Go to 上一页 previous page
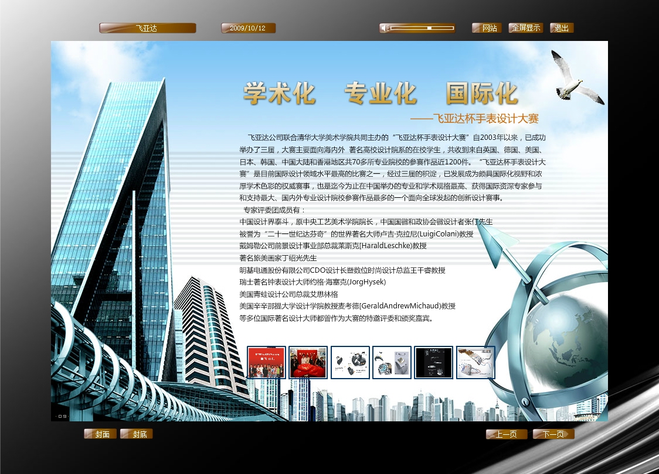659x474 pixels. point(506,434)
